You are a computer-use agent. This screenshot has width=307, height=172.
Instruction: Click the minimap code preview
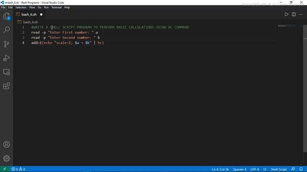point(287,26)
